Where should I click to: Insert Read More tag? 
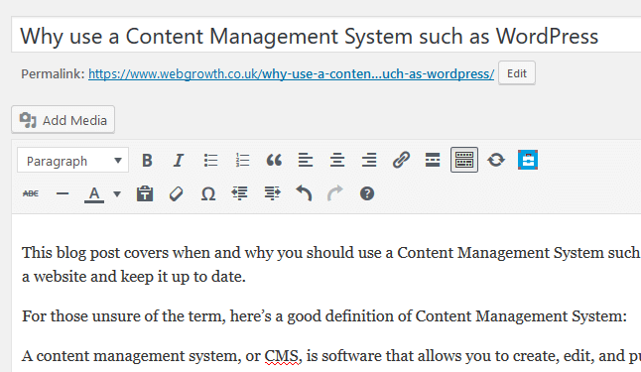pos(433,161)
